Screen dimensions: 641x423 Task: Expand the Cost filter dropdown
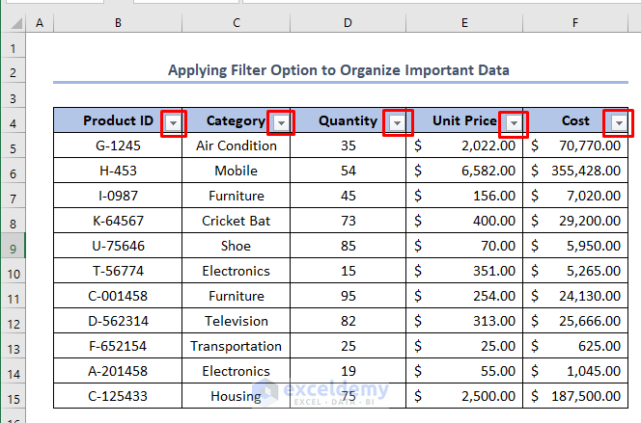[x=618, y=122]
